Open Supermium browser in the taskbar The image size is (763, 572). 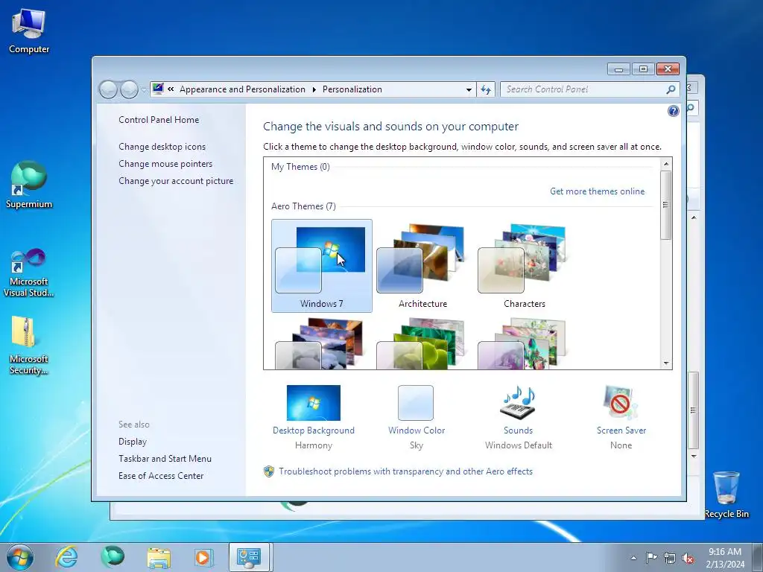point(113,557)
